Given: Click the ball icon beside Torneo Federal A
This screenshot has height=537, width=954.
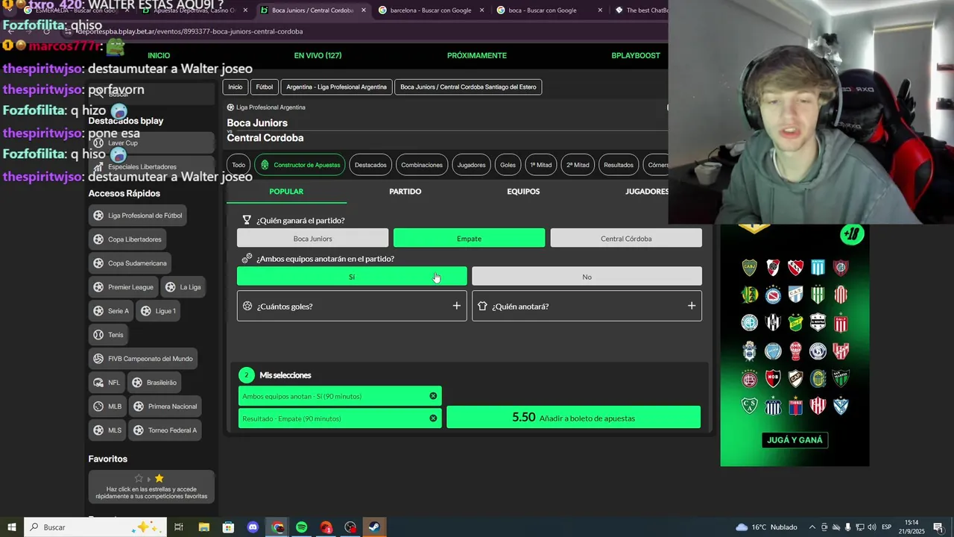Looking at the screenshot, I should pyautogui.click(x=139, y=430).
